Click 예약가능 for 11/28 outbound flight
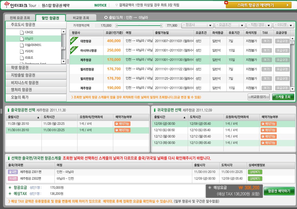 (122, 124)
